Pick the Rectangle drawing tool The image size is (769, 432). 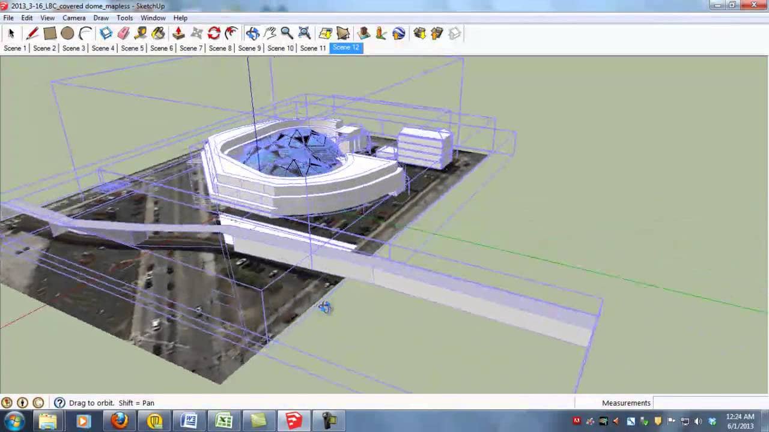click(50, 34)
